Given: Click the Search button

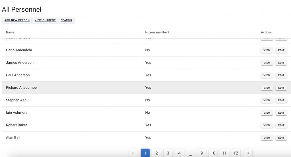Looking at the screenshot, I should pos(66,20).
